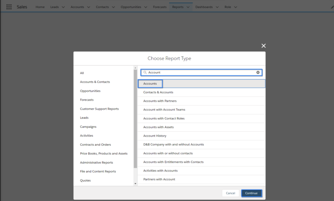The height and width of the screenshot is (201, 334).
Task: Click the search magnifier icon in field
Action: [145, 72]
